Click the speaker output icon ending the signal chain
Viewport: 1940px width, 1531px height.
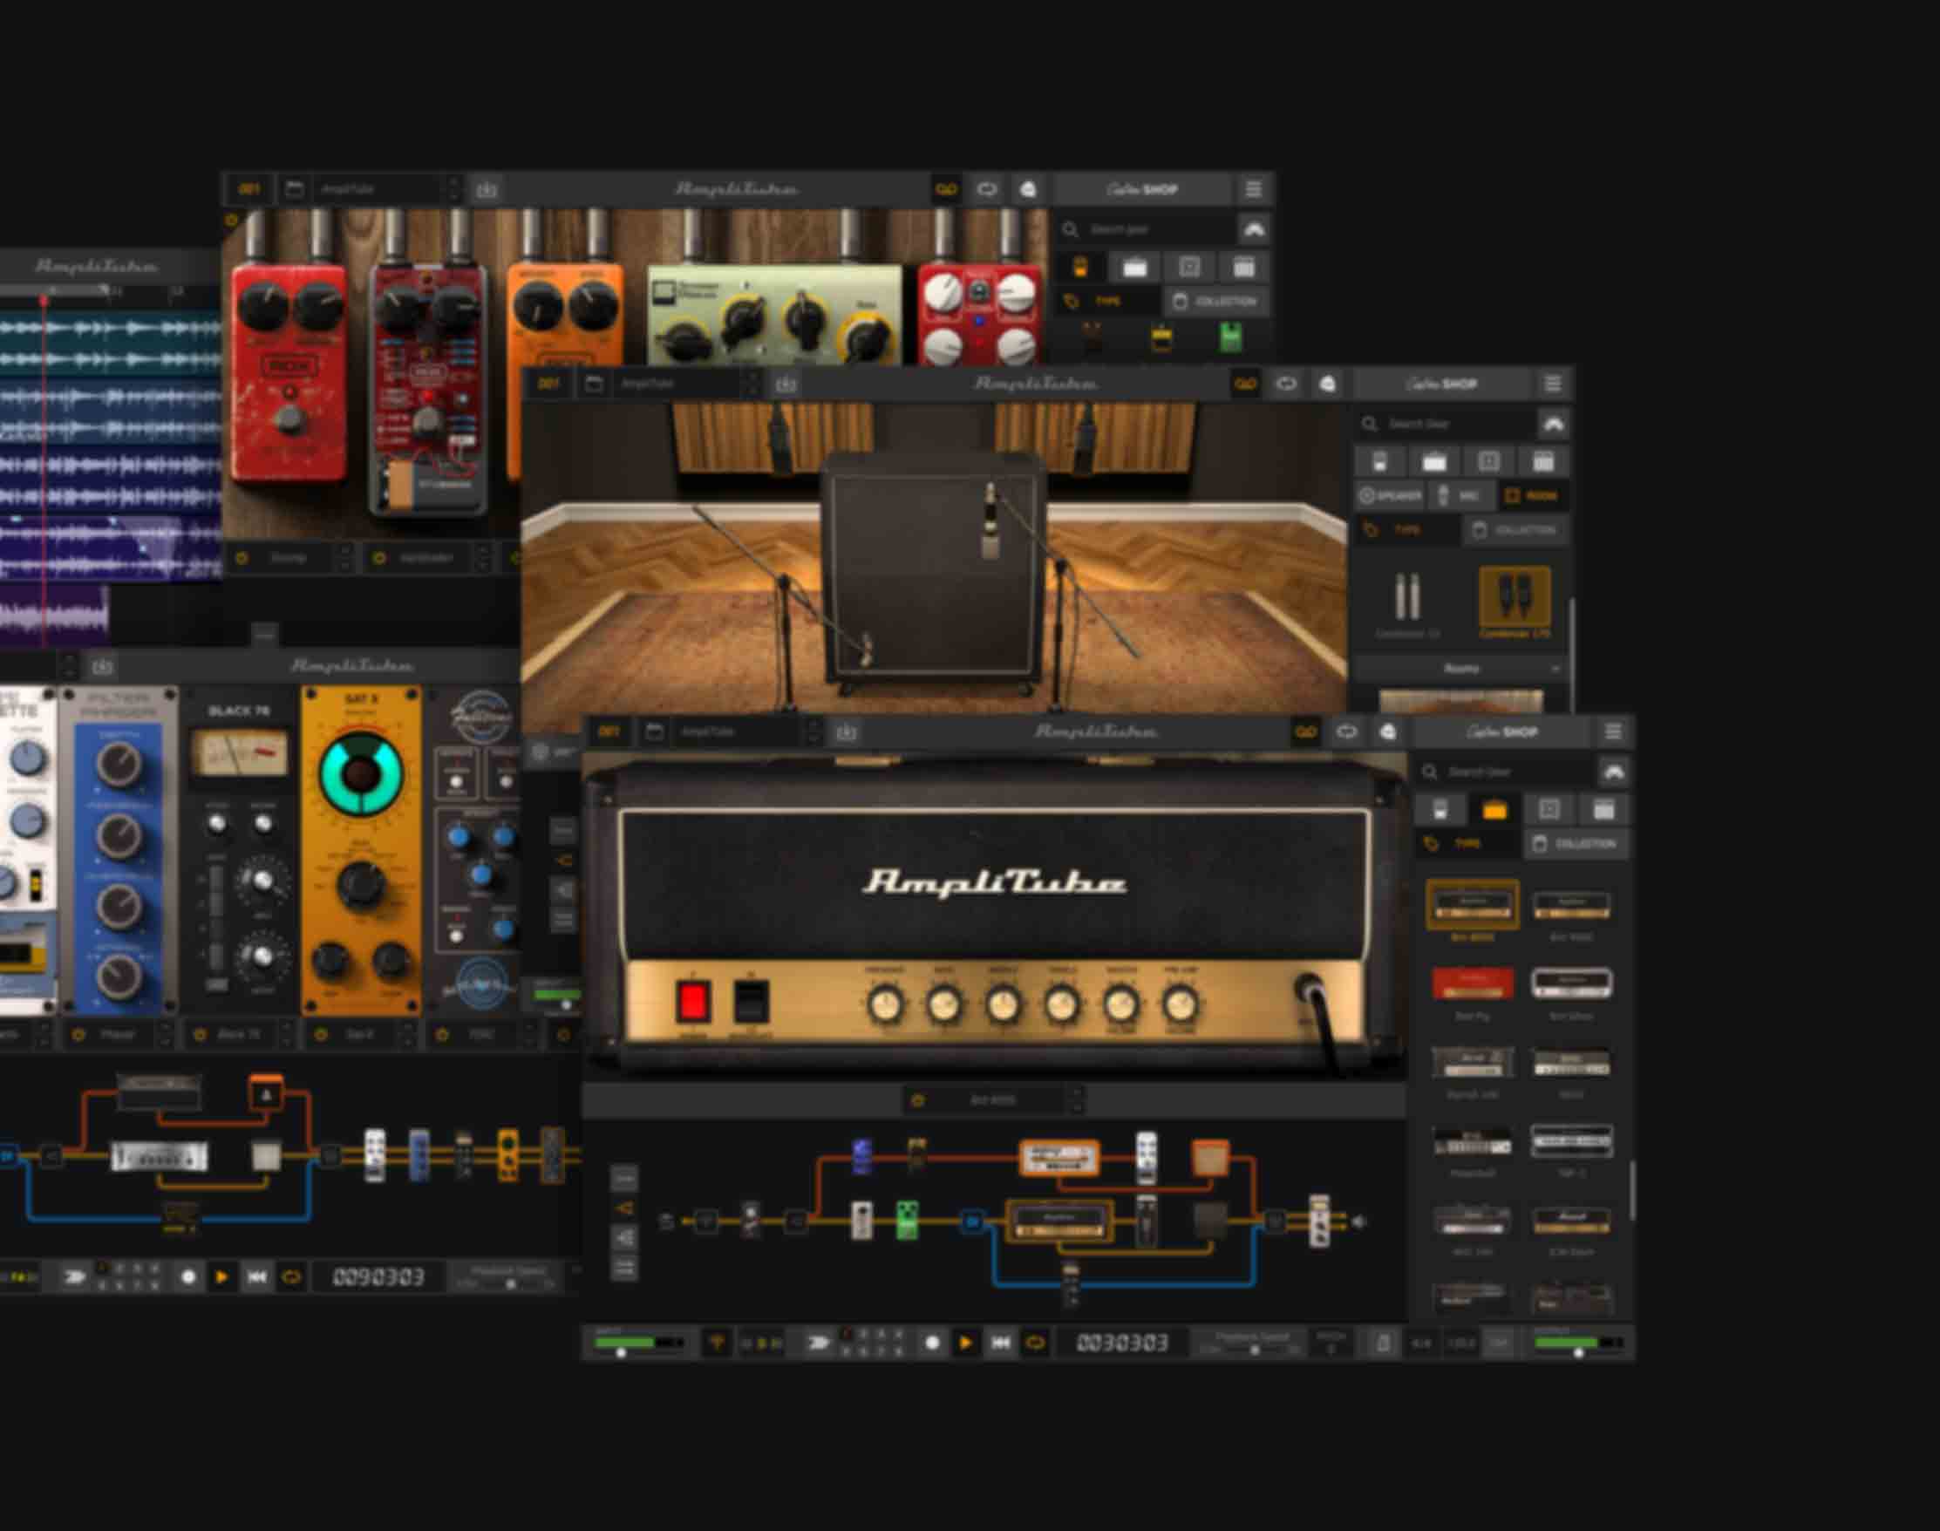coord(1359,1221)
